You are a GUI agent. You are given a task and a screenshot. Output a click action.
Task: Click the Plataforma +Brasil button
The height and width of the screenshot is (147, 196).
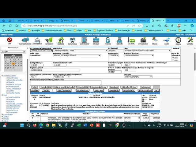pyautogui.click(x=145, y=90)
